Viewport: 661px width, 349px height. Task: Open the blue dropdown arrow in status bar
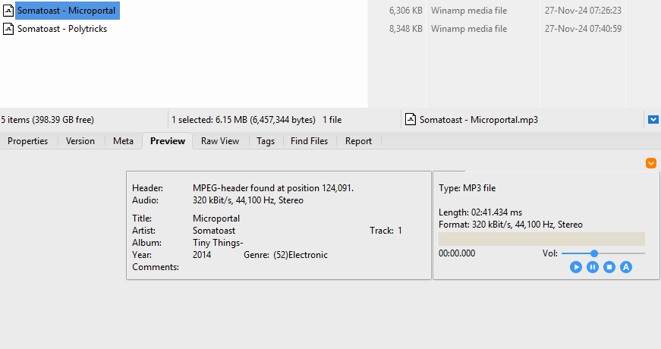click(653, 119)
